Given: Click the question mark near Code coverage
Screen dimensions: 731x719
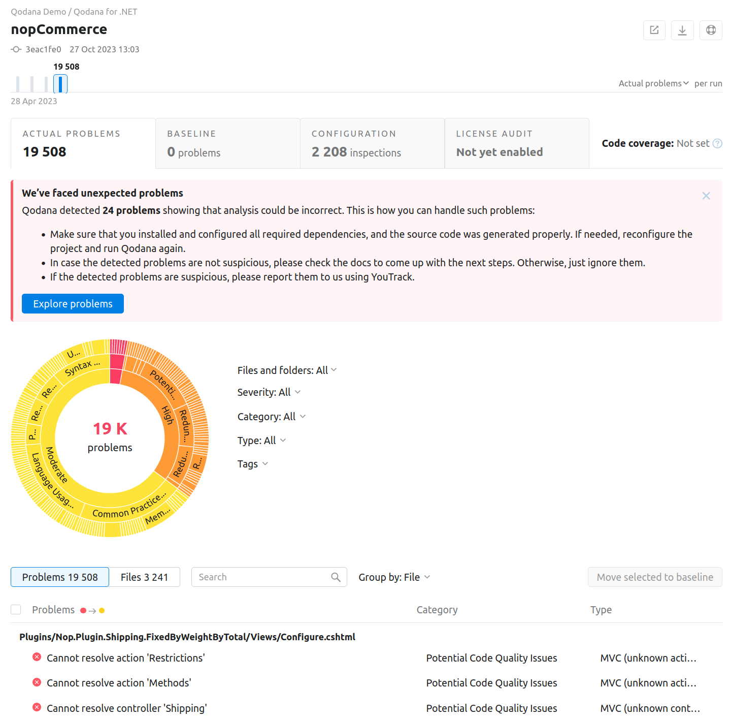Looking at the screenshot, I should [x=717, y=143].
